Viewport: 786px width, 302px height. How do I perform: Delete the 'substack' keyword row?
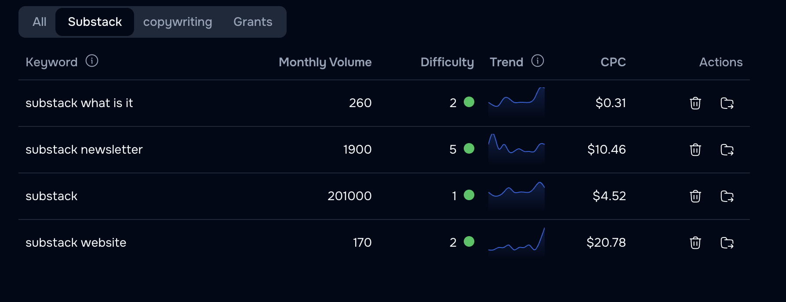tap(695, 196)
